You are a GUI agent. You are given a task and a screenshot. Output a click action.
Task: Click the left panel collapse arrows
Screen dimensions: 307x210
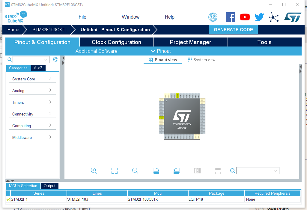(x=63, y=60)
